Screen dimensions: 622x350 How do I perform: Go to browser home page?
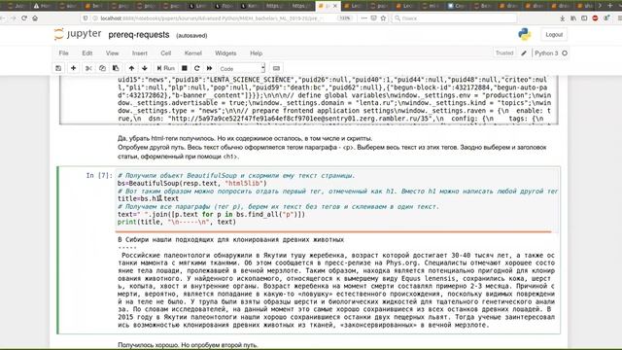35,18
